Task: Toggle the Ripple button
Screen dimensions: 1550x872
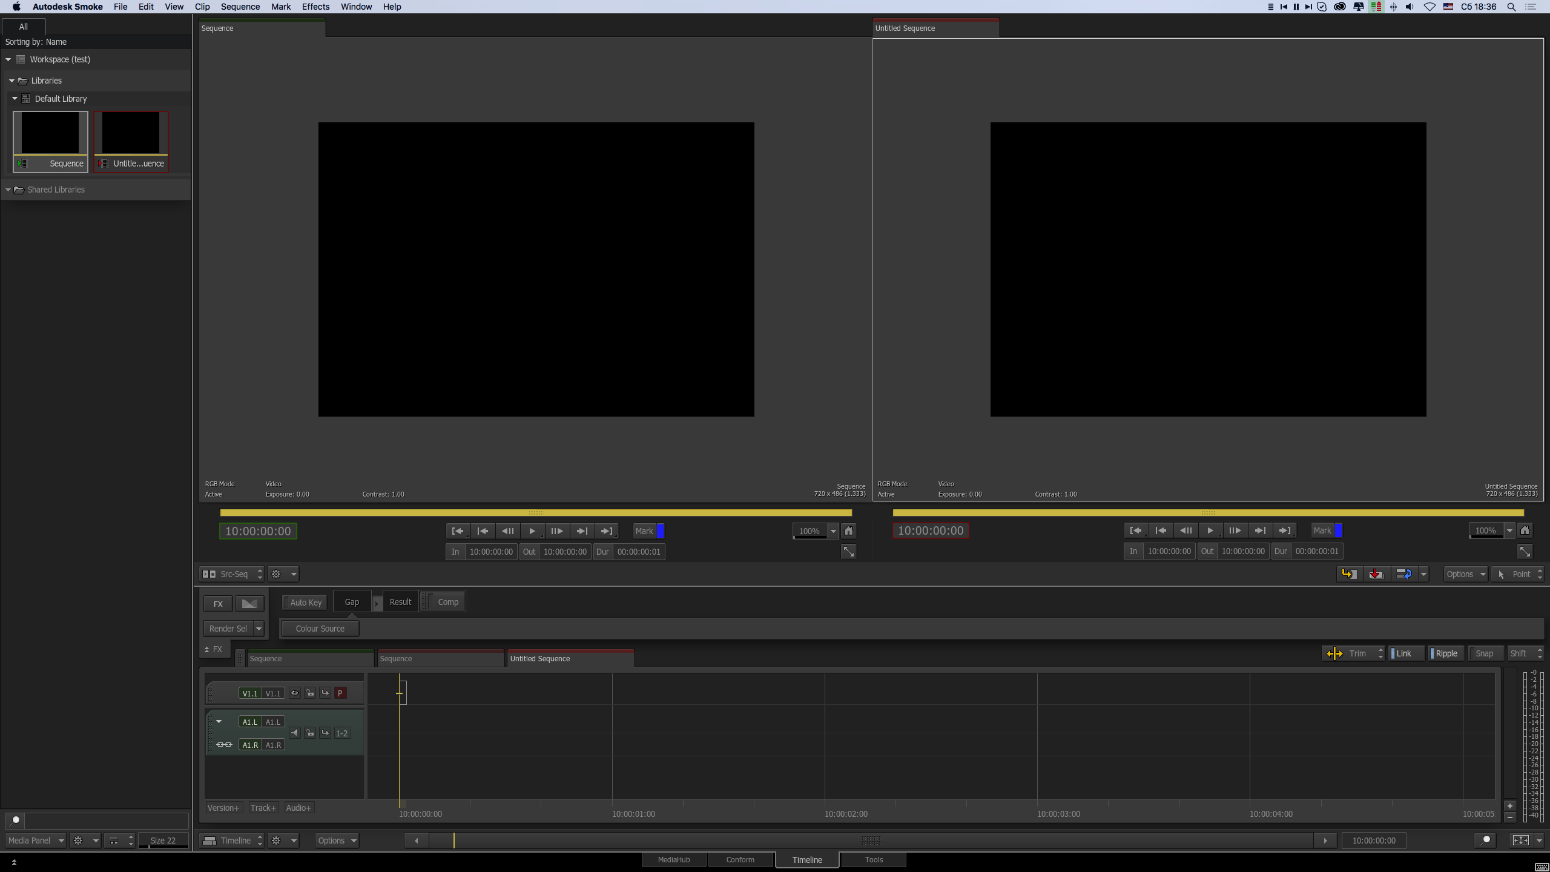Action: point(1446,653)
